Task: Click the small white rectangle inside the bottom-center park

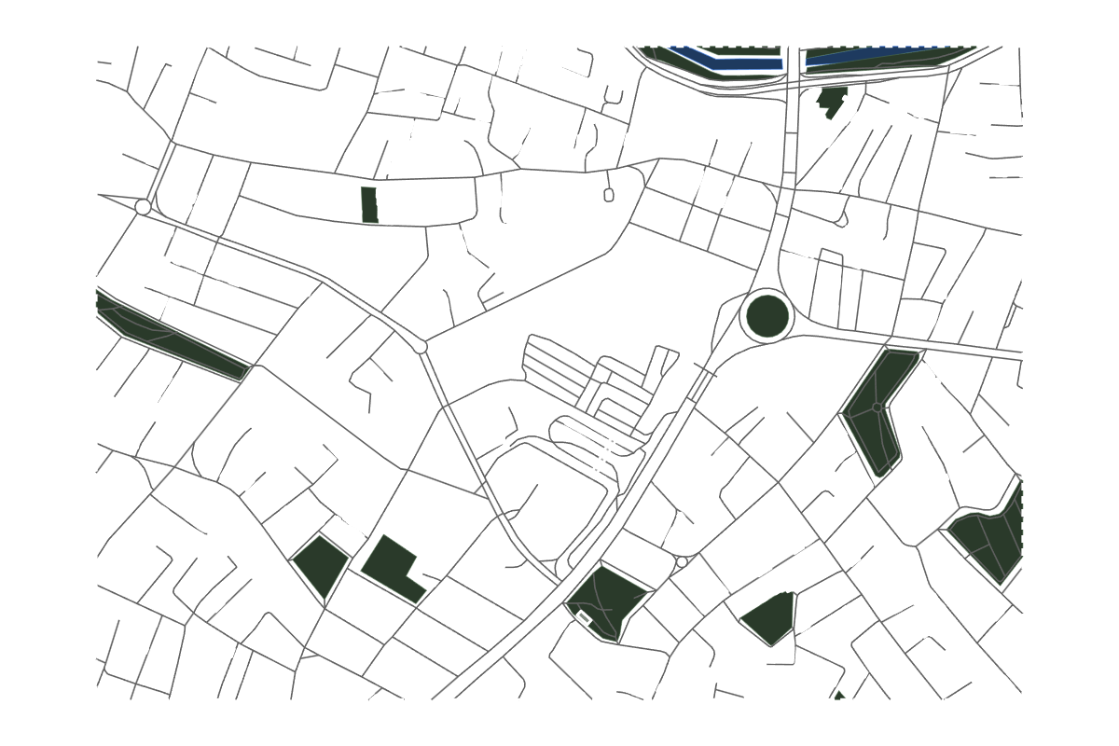Action: tap(585, 616)
